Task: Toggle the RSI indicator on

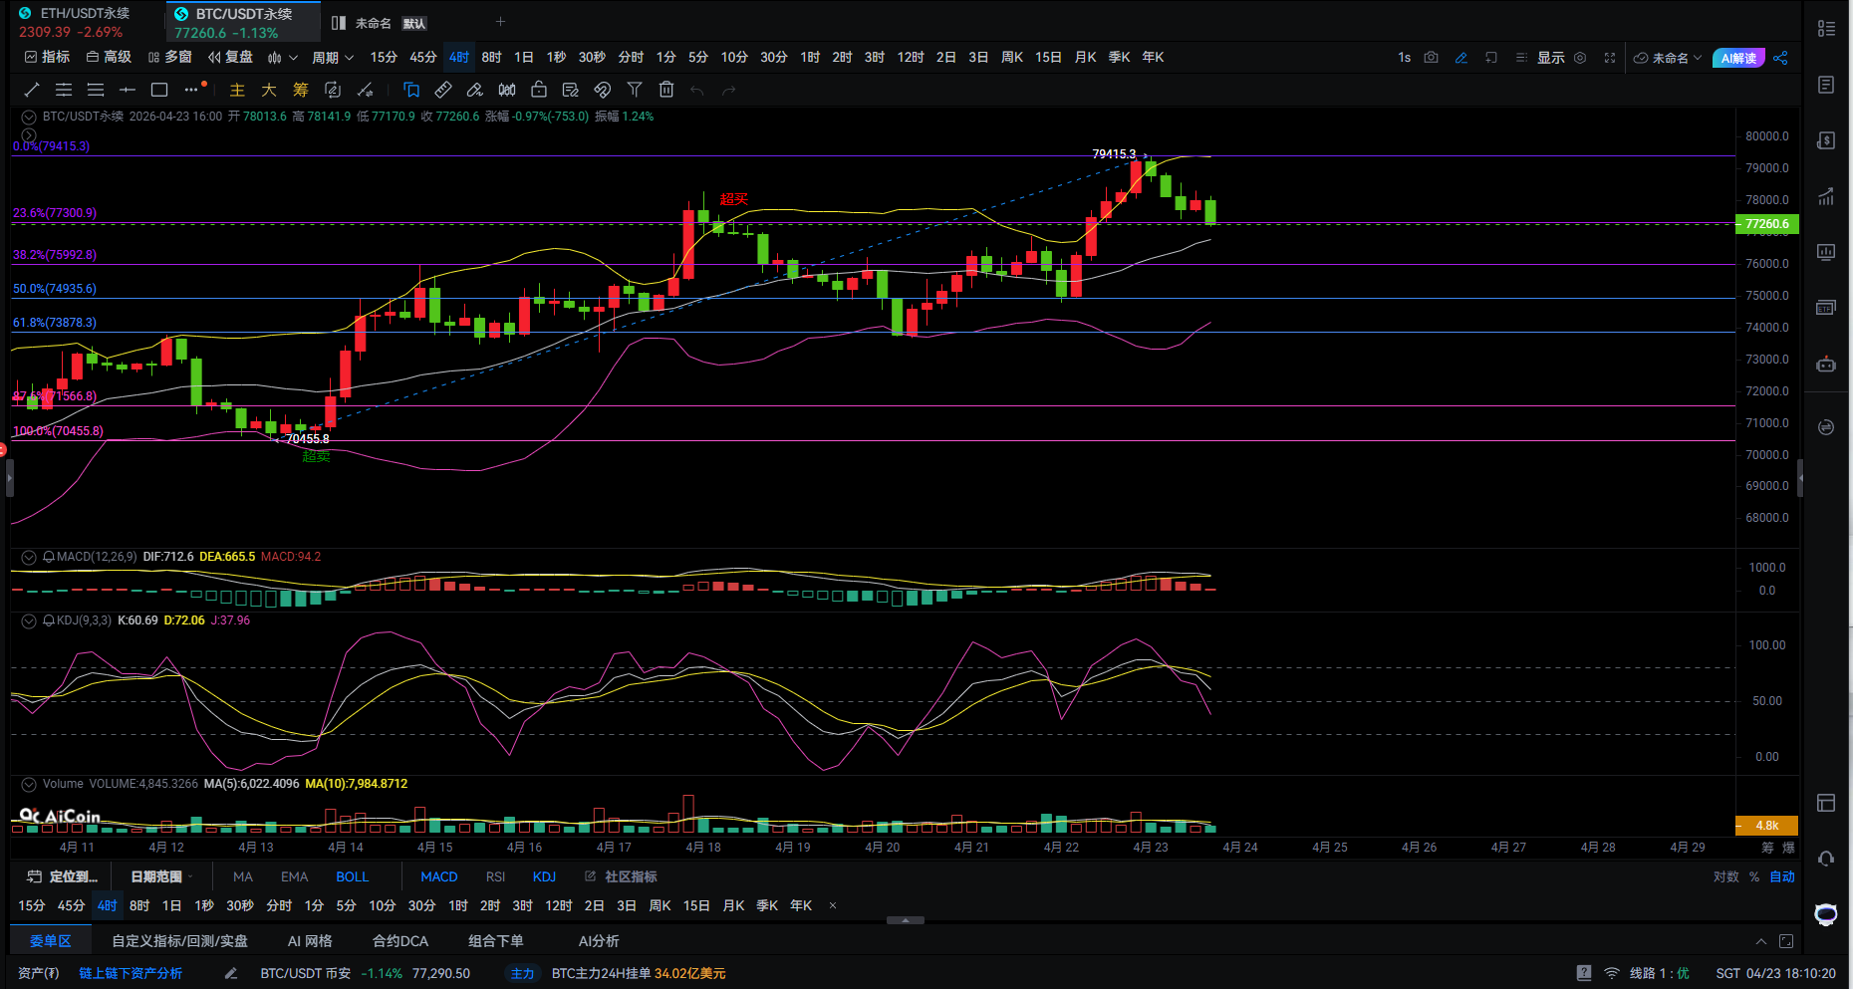Action: (495, 876)
